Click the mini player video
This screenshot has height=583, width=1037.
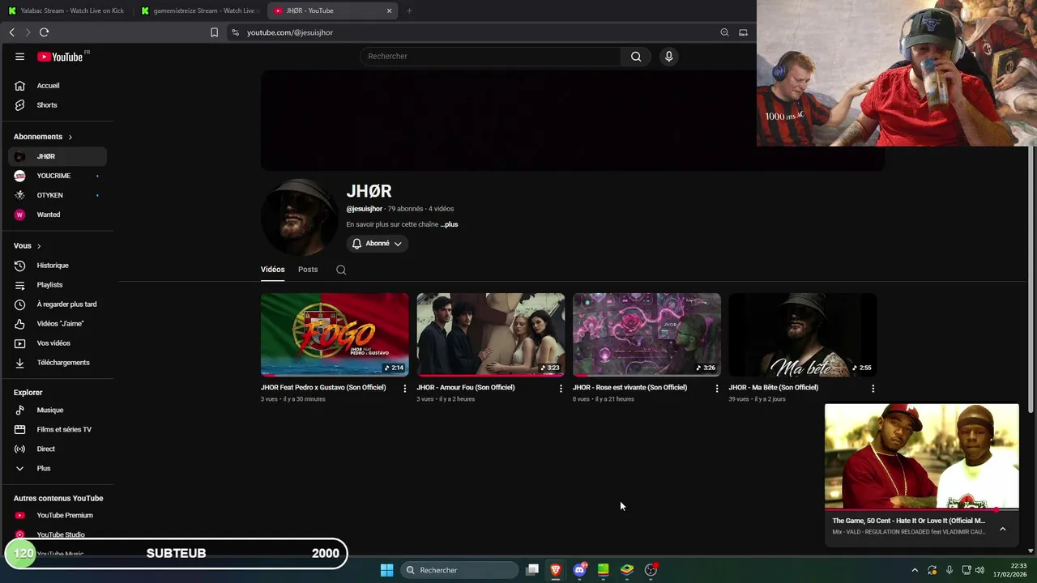pyautogui.click(x=921, y=456)
